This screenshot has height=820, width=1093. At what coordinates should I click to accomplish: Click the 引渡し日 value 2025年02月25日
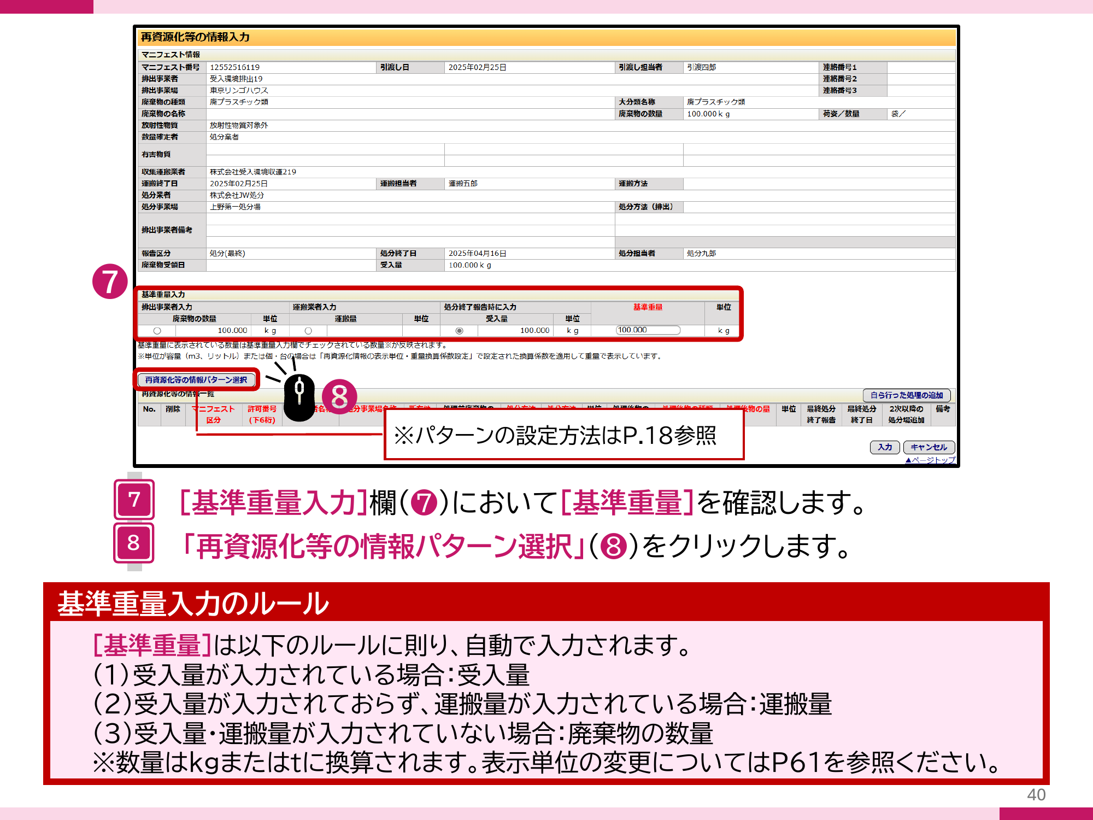click(x=478, y=67)
